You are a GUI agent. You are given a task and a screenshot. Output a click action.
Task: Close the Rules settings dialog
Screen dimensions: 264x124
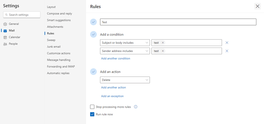pos(258,6)
